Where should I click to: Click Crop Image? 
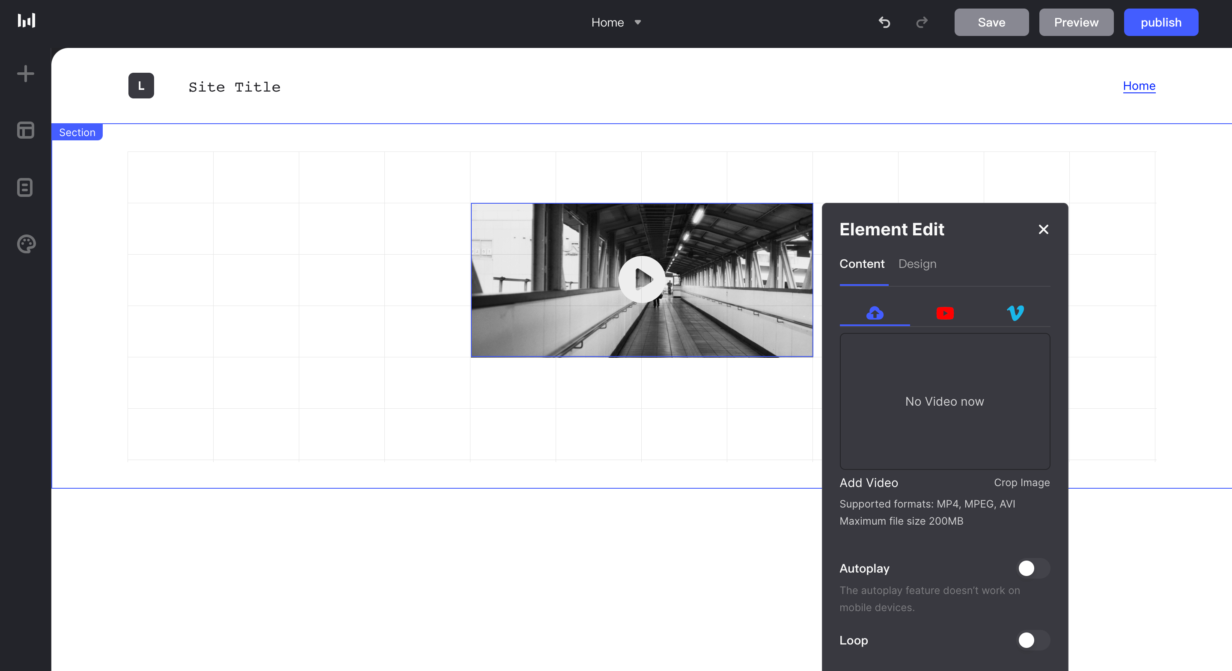pos(1021,483)
